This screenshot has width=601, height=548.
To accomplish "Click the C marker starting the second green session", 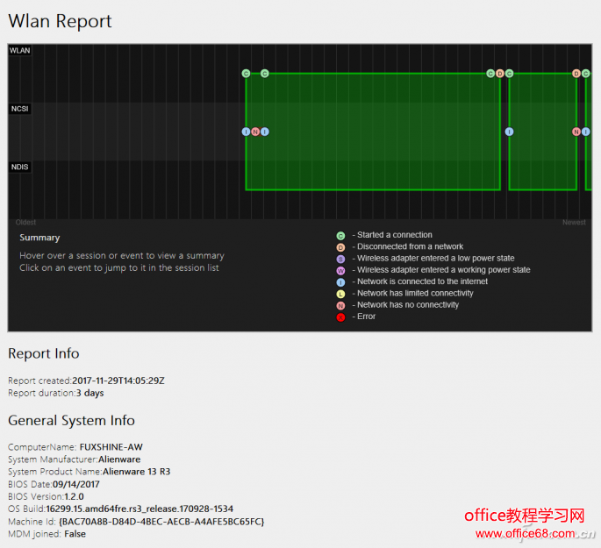I will click(509, 73).
